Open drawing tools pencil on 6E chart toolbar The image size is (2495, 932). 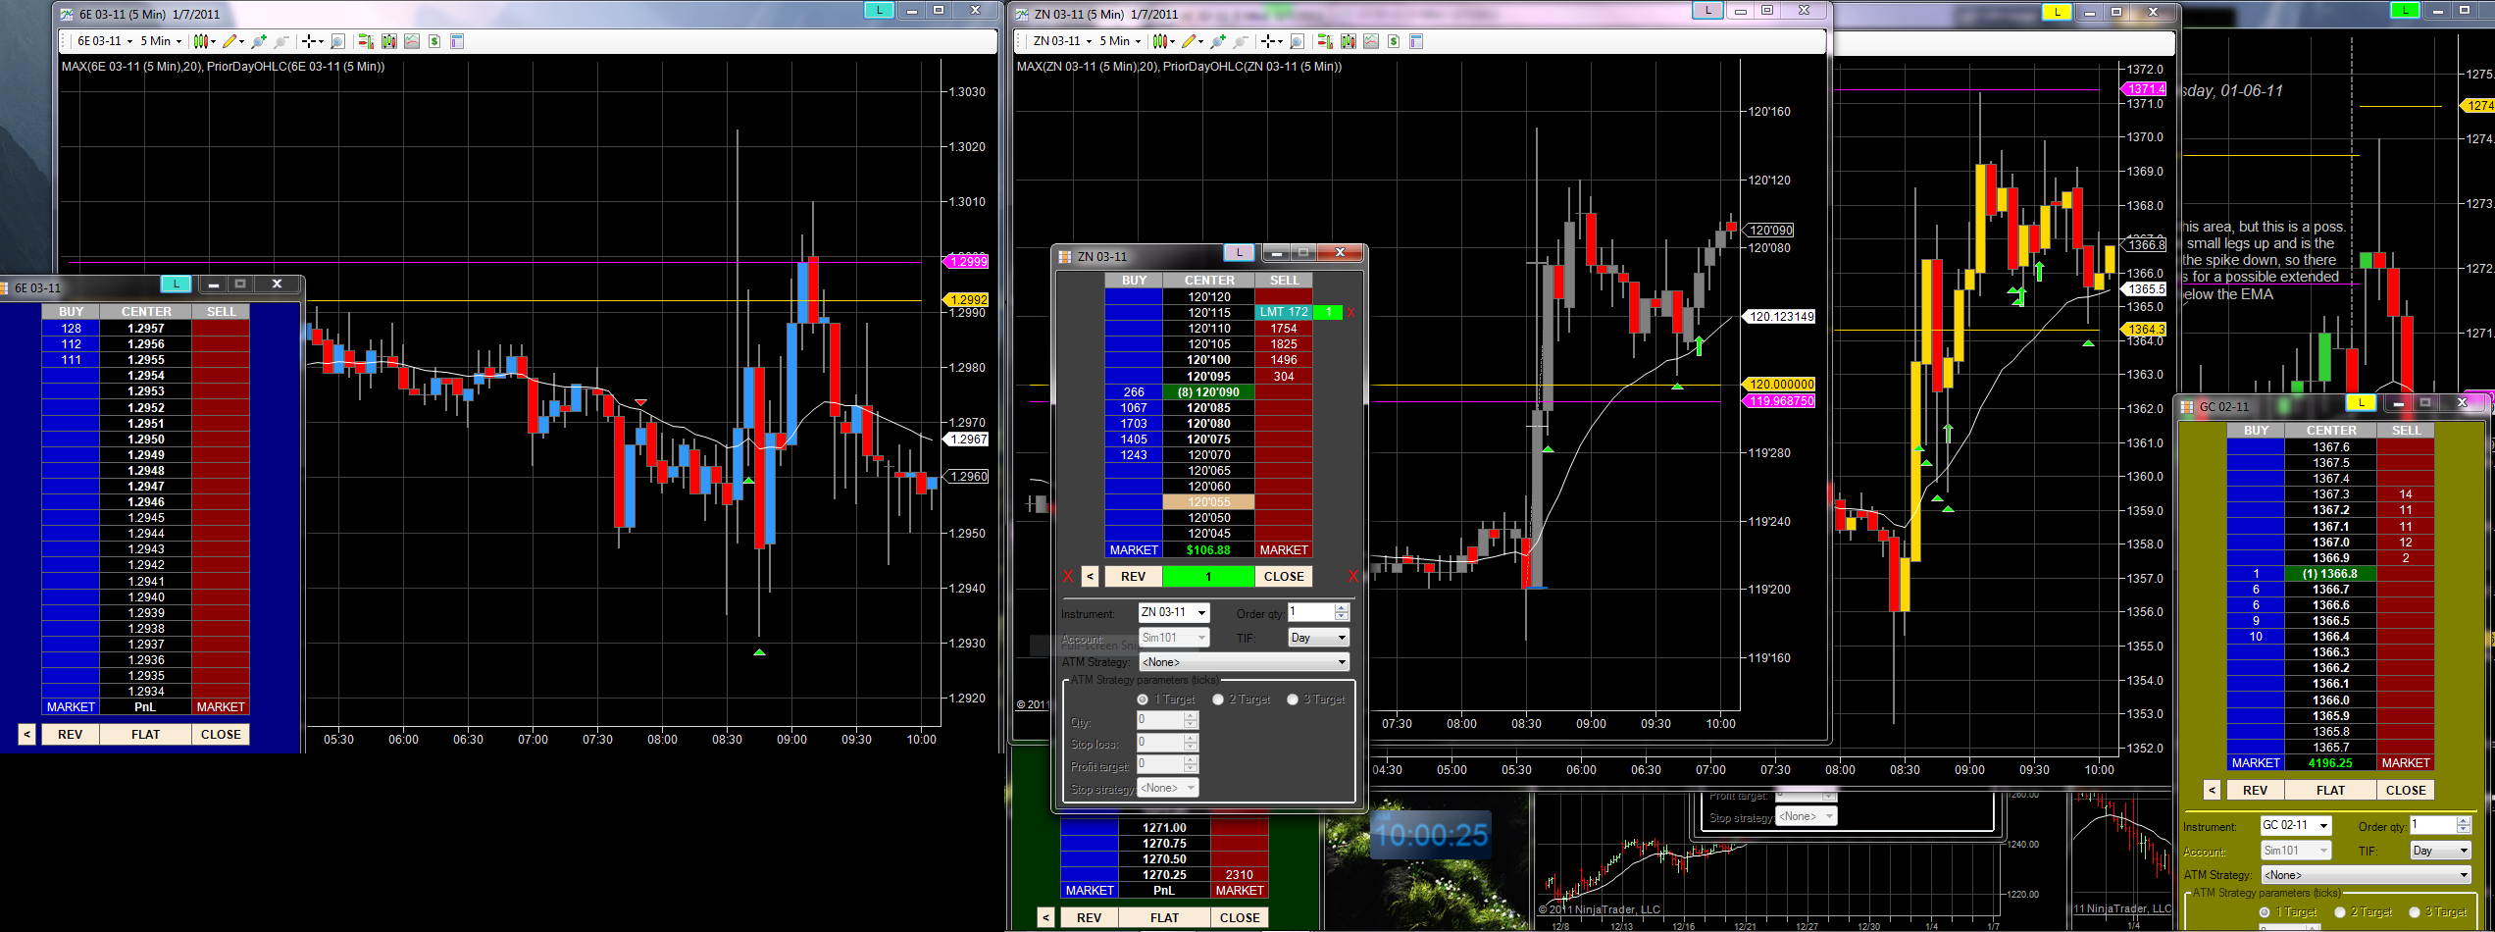tap(229, 41)
